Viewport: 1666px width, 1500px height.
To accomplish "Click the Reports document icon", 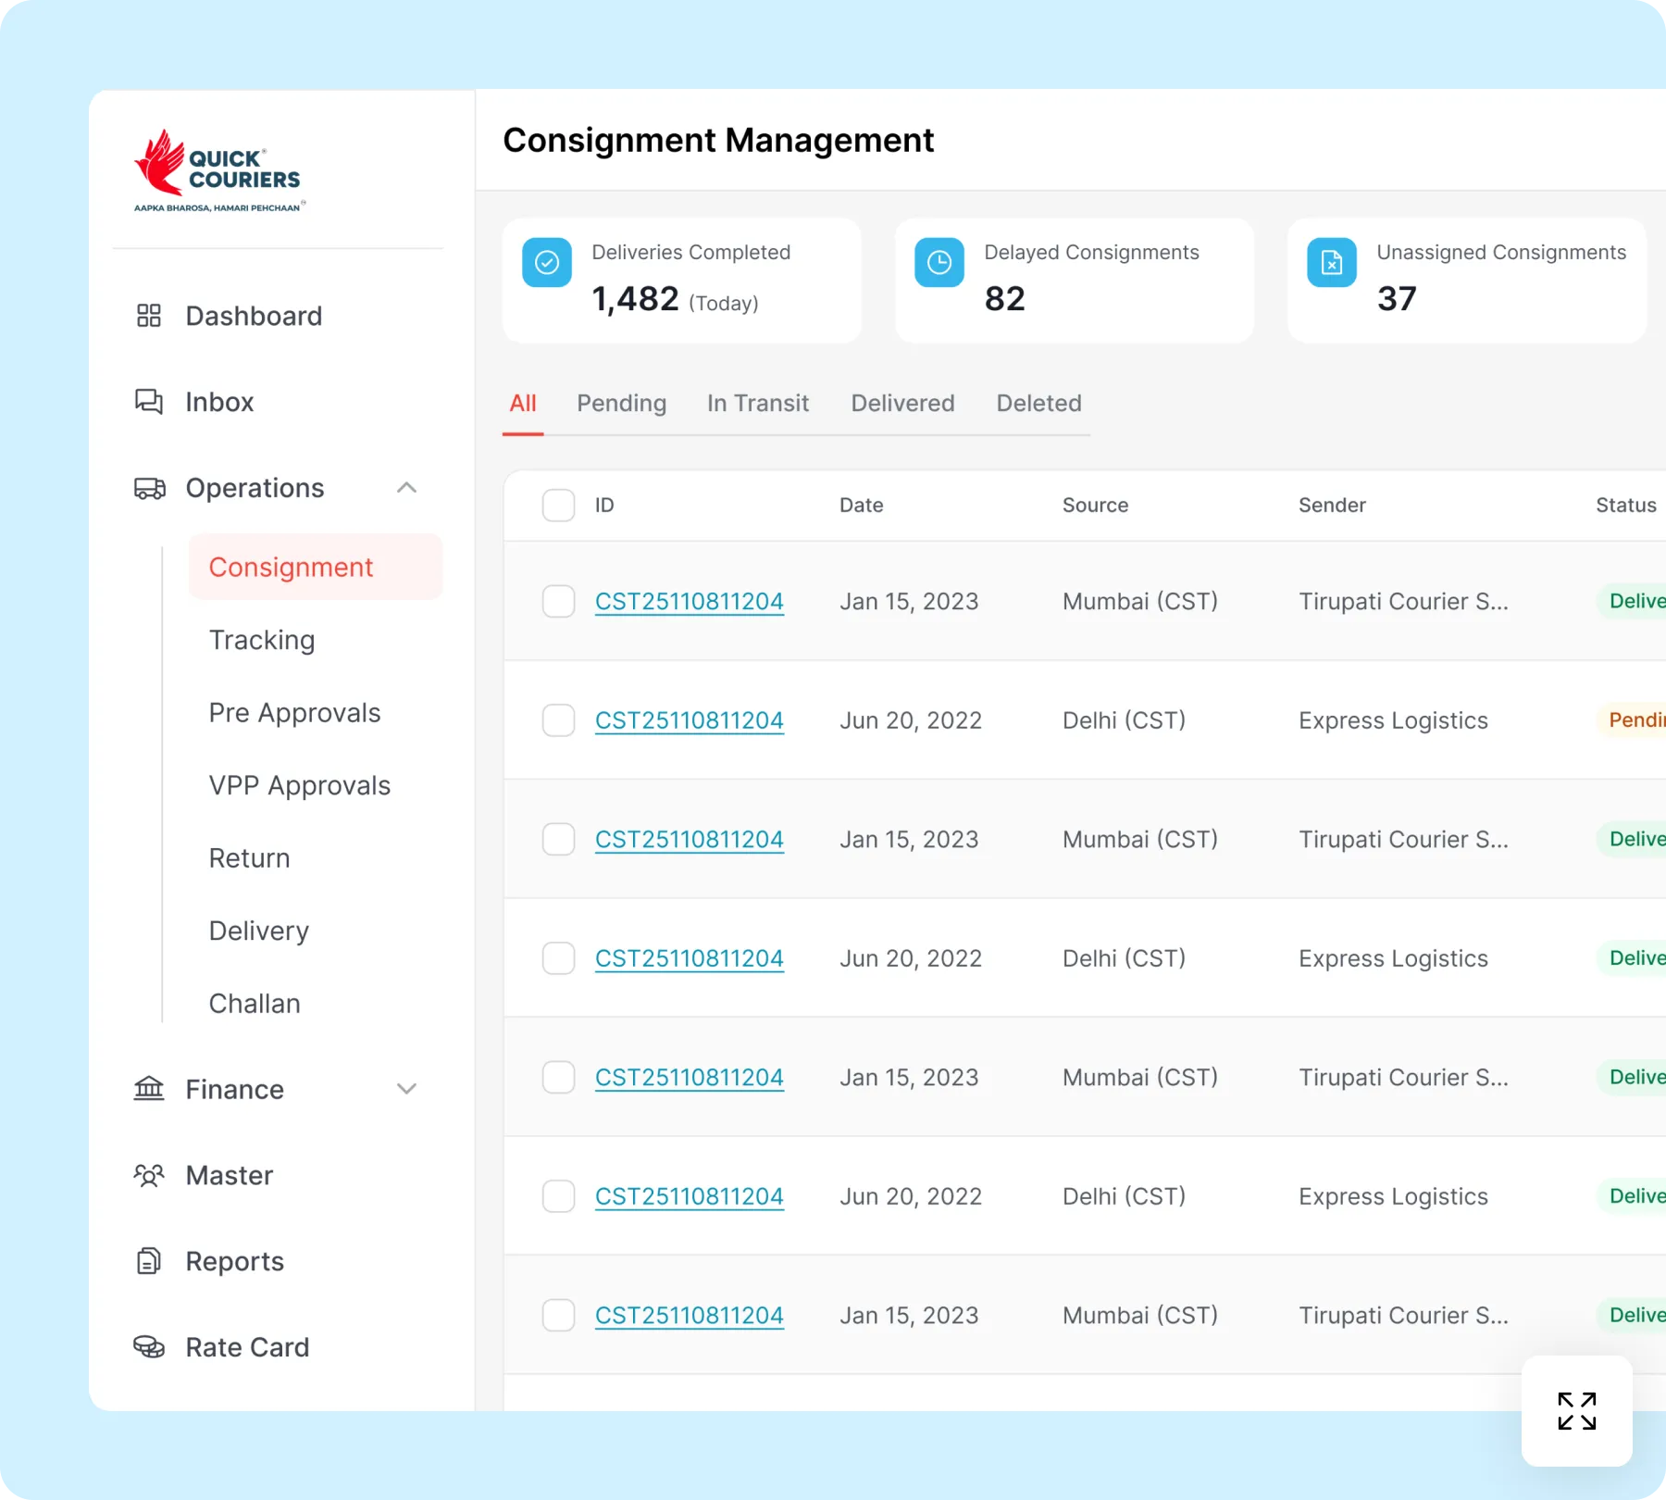I will tap(149, 1261).
